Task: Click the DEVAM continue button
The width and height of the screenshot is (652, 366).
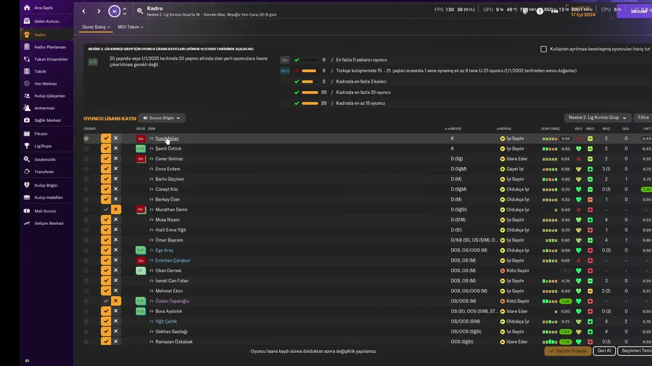Action: 635,11
